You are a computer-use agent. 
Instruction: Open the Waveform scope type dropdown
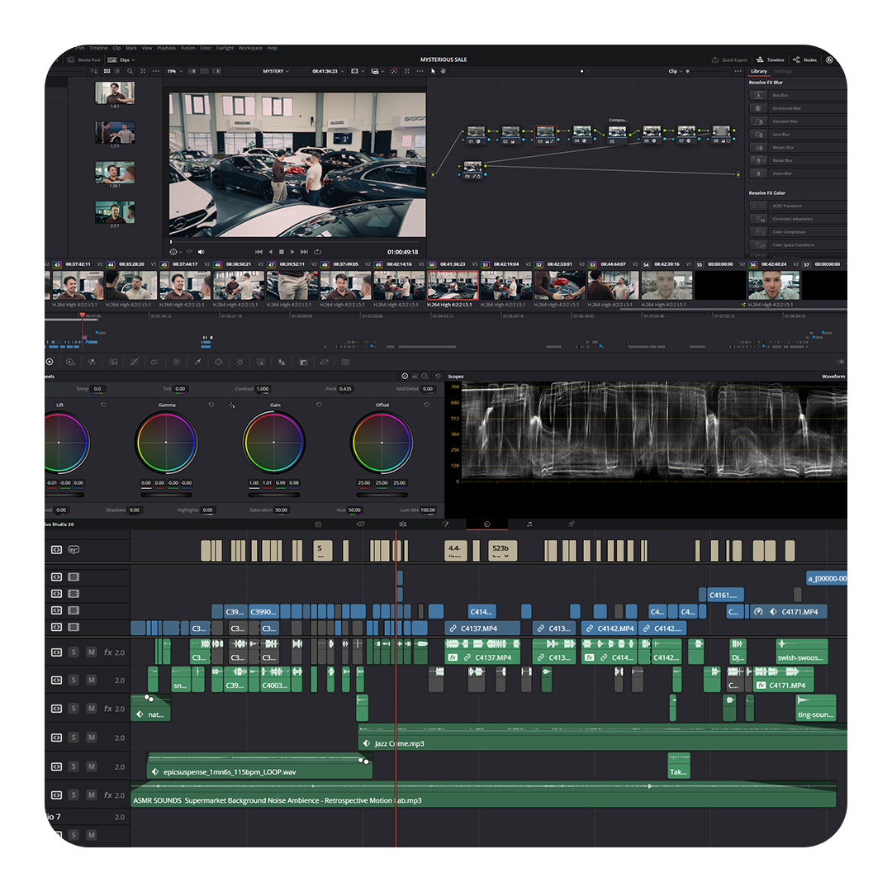point(833,377)
